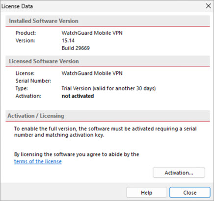Screen dimensions: 214x201
Task: Click 'Trial Version (valid for another 30 days)'
Action: click(108, 88)
